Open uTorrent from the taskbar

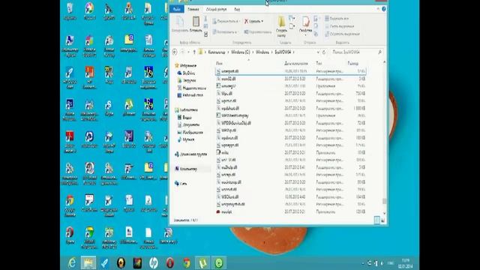(x=202, y=262)
